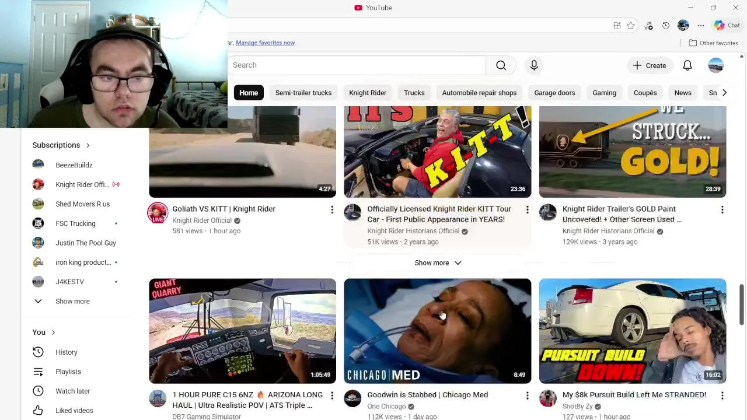
Task: Open Subscriptions section header
Action: pos(61,145)
